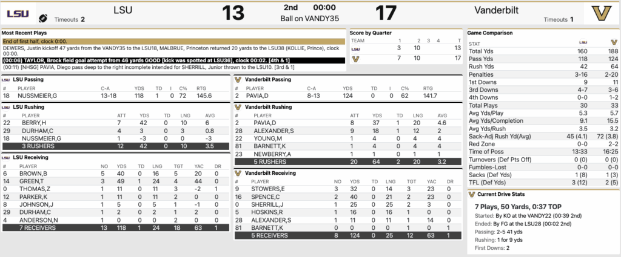Image resolution: width=621 pixels, height=257 pixels.
Task: Click the Vanderbilt icon beside Vanderbilt Rushing heading
Action: pos(238,106)
